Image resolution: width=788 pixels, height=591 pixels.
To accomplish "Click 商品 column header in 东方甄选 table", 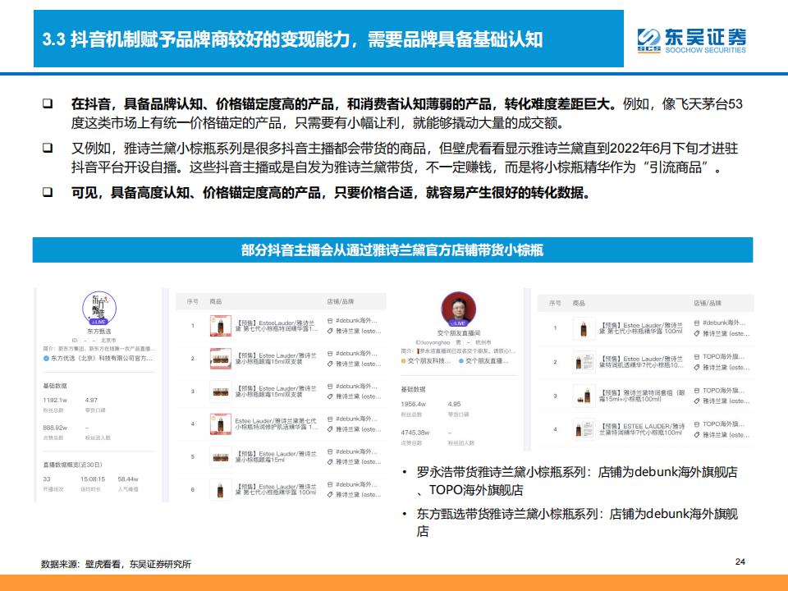I will (x=216, y=301).
